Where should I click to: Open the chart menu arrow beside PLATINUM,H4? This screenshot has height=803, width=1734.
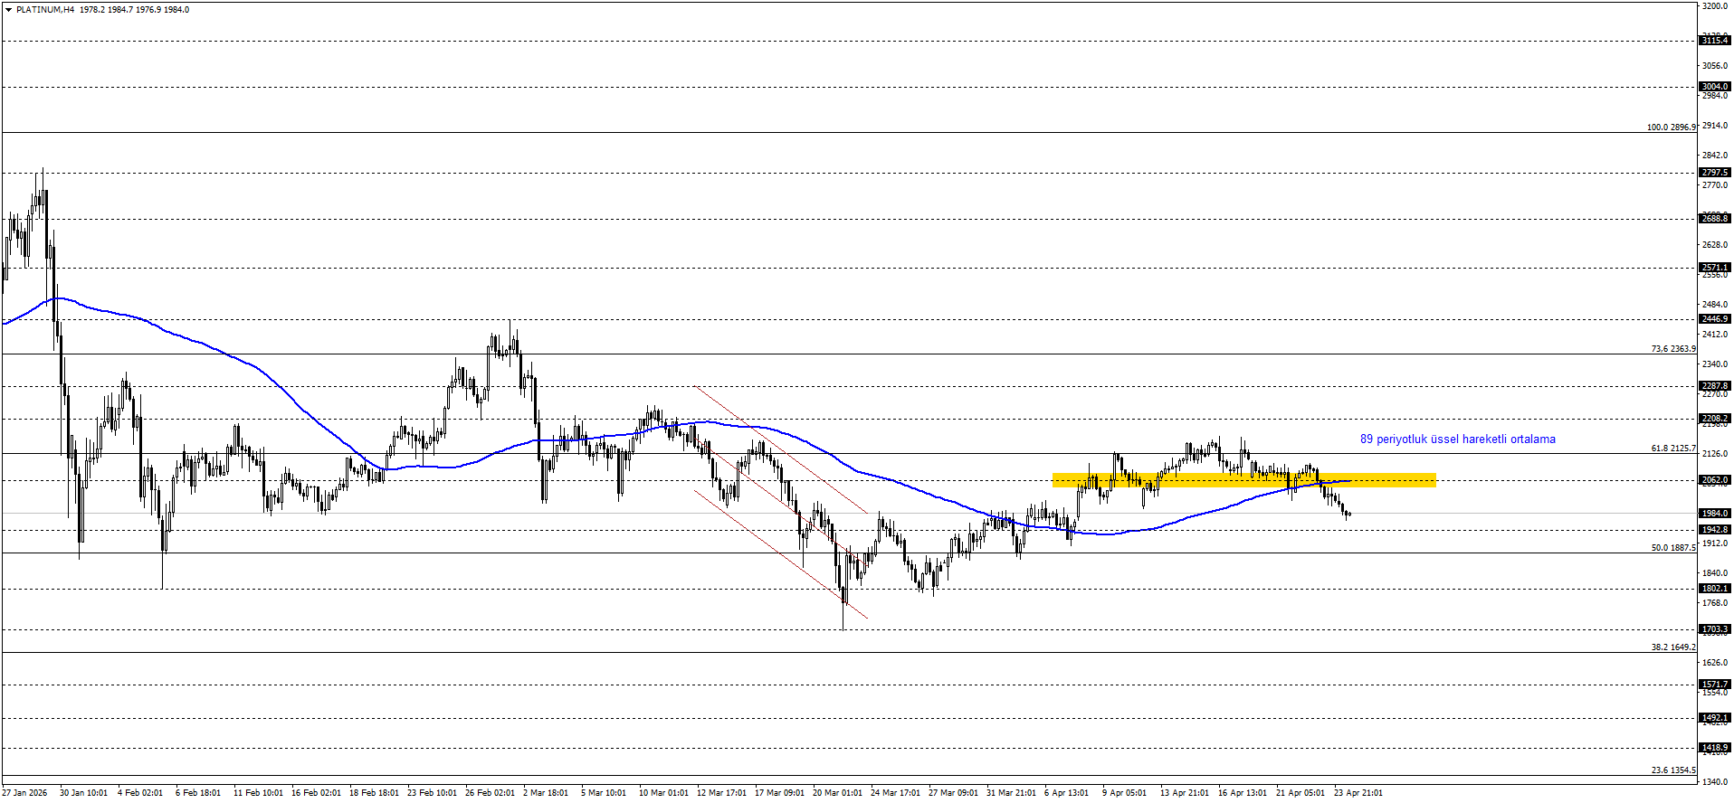pos(8,10)
